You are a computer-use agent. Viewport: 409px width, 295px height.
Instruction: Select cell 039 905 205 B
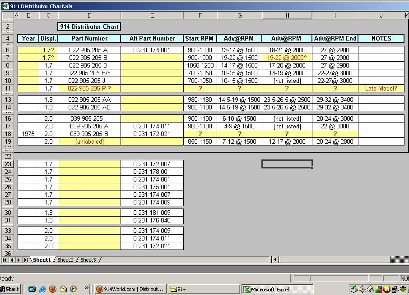(x=89, y=134)
